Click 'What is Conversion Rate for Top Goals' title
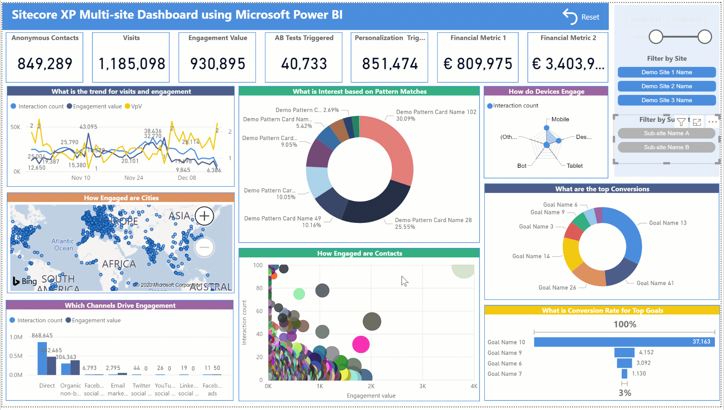The image size is (724, 410). [602, 311]
